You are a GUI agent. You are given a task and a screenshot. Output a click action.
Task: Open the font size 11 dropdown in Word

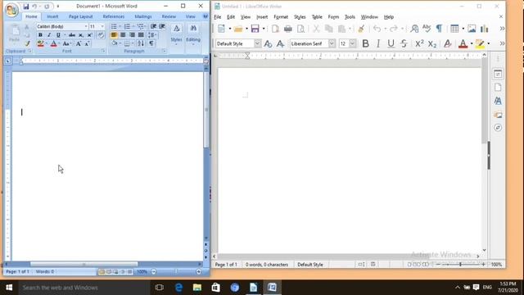[x=102, y=26]
